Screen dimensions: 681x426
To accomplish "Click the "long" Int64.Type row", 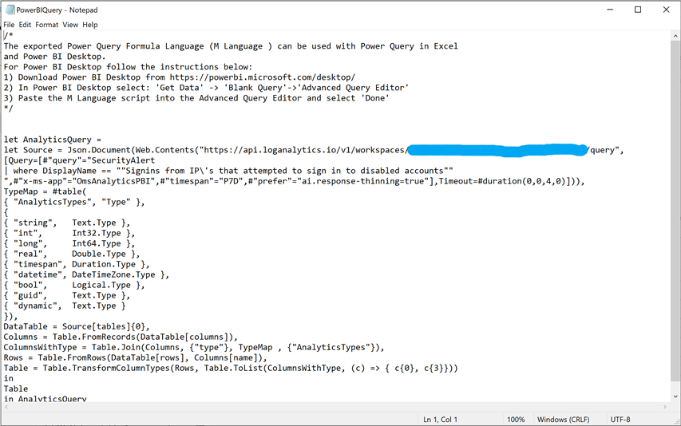I will [69, 244].
